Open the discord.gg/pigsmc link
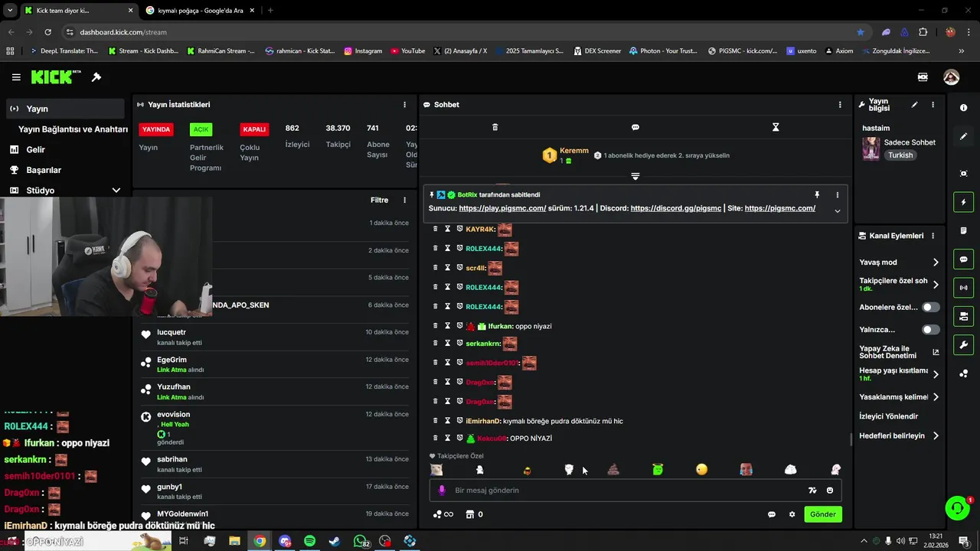This screenshot has width=980, height=551. pyautogui.click(x=676, y=208)
